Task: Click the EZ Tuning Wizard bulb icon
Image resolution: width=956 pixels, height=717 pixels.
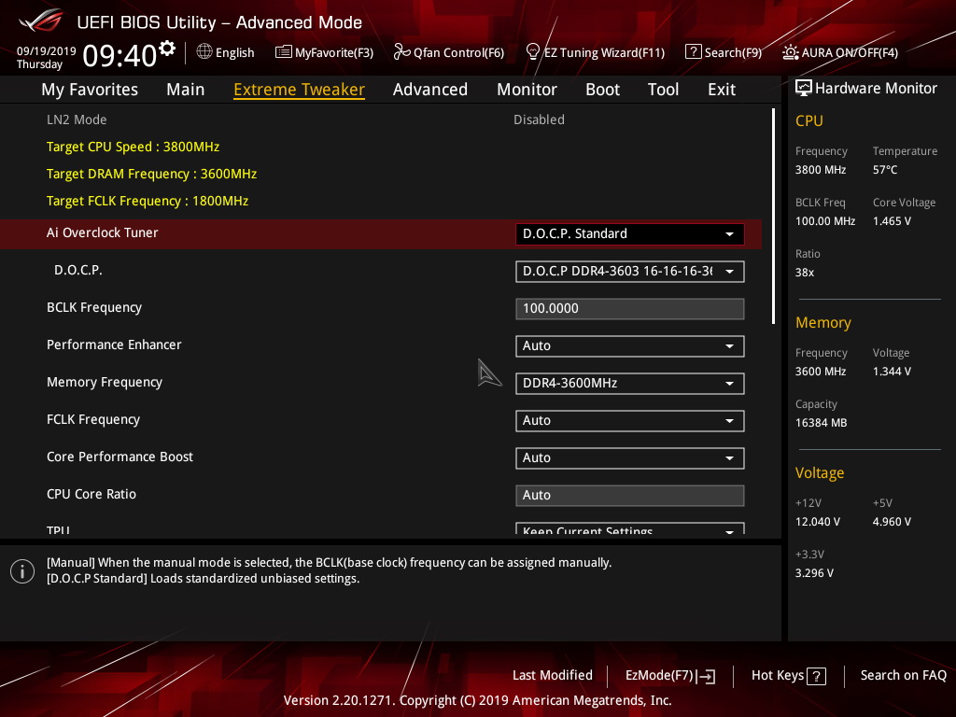Action: (532, 52)
